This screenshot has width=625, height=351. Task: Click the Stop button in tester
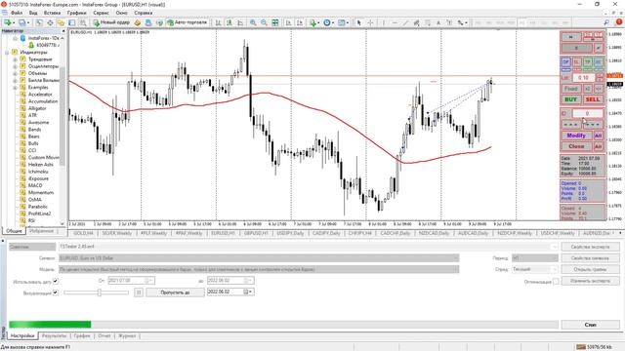pyautogui.click(x=590, y=325)
